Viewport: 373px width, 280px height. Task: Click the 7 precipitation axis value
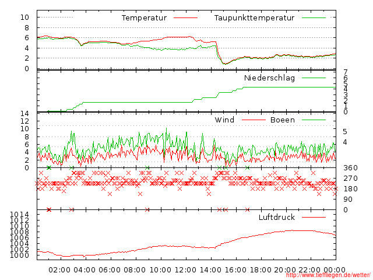pyautogui.click(x=346, y=72)
